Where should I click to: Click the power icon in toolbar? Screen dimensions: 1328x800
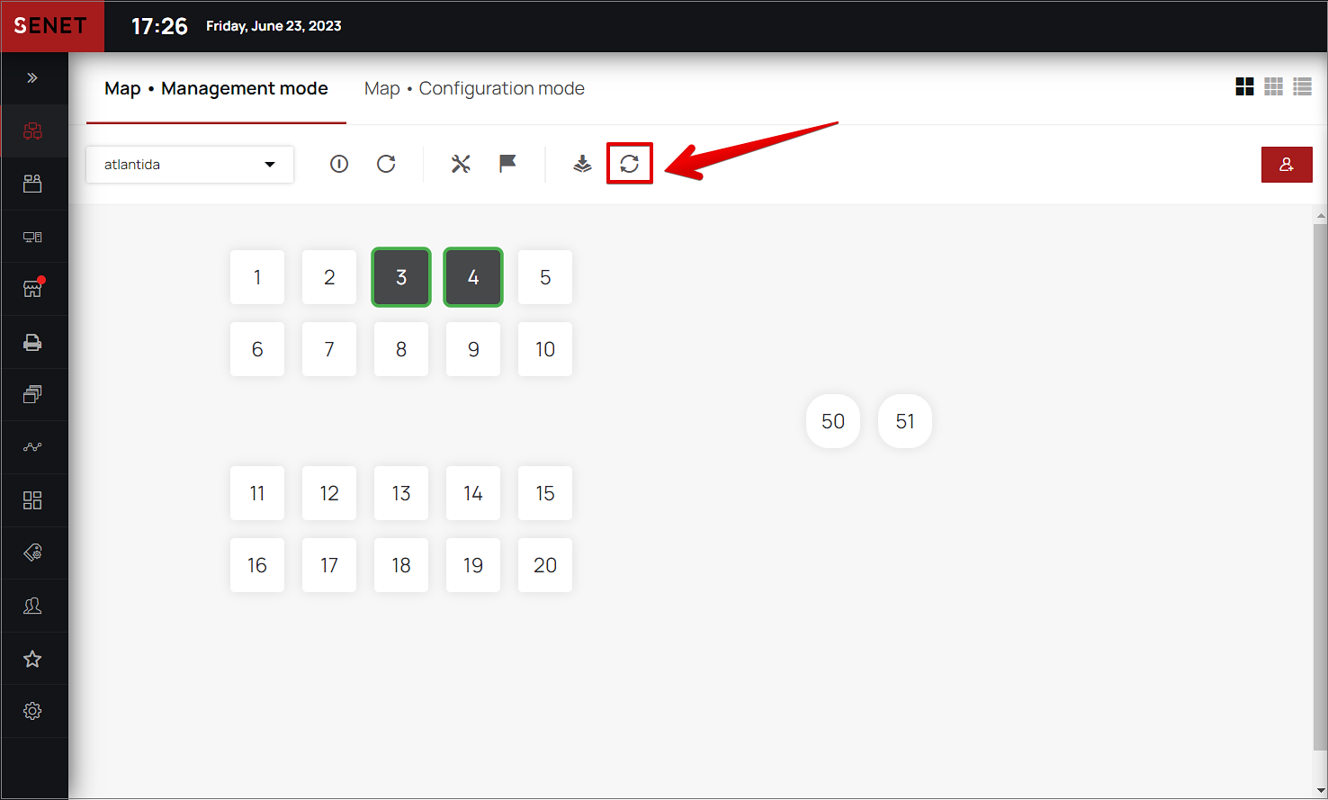[x=339, y=164]
